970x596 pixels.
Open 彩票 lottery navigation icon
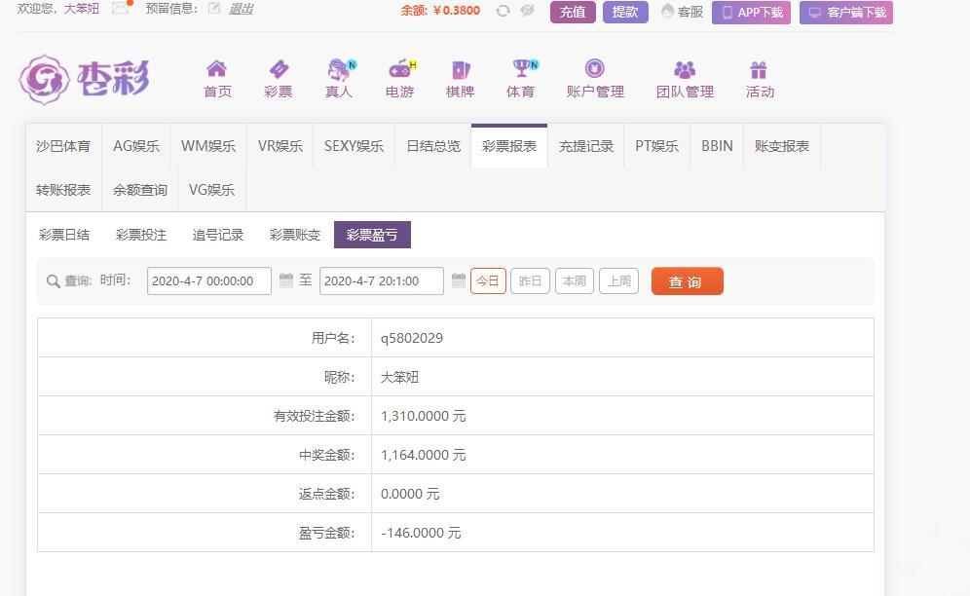(279, 70)
